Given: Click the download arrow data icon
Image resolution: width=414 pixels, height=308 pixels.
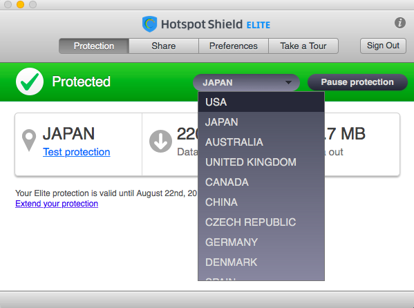Looking at the screenshot, I should click(x=160, y=141).
